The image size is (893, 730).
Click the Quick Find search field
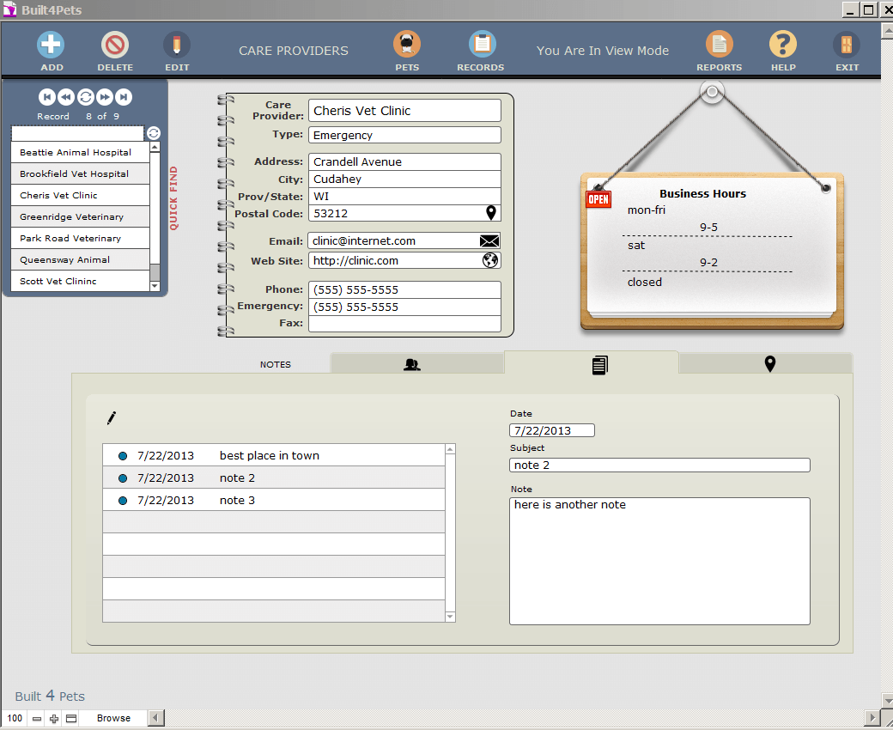77,133
